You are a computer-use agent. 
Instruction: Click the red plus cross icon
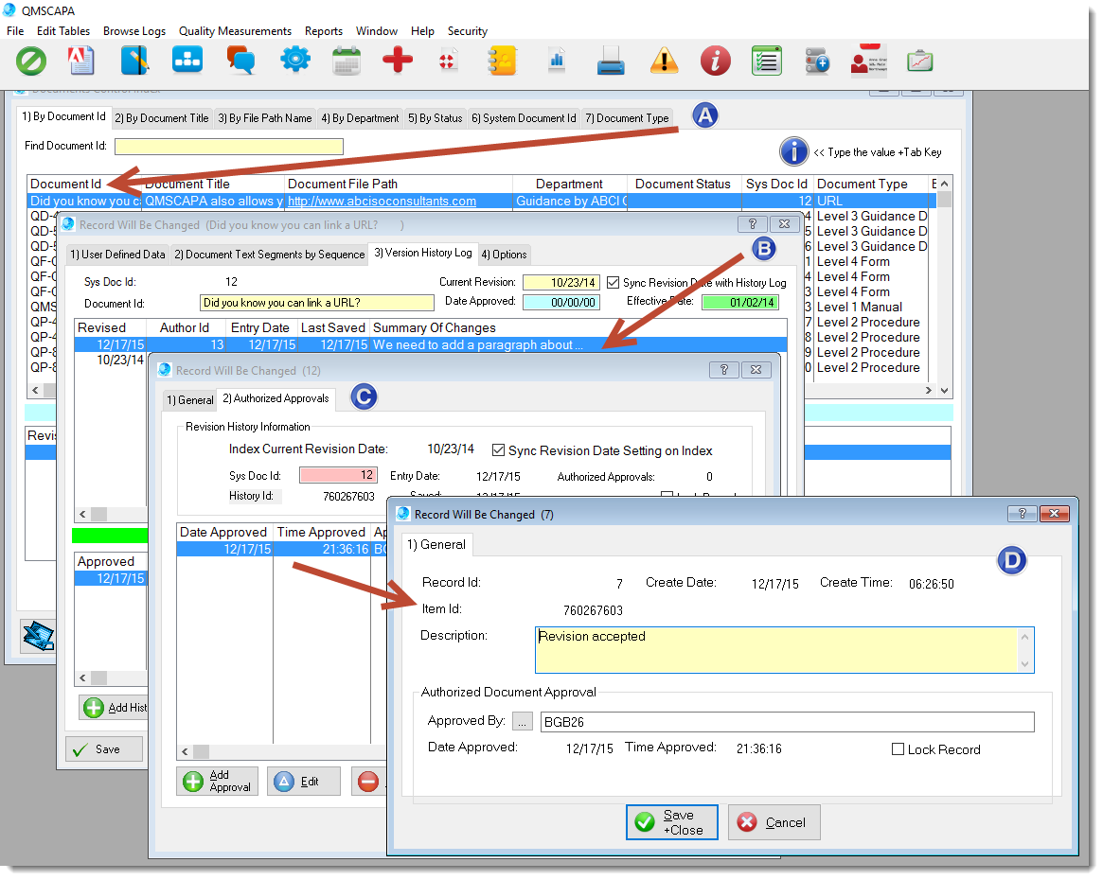click(398, 61)
